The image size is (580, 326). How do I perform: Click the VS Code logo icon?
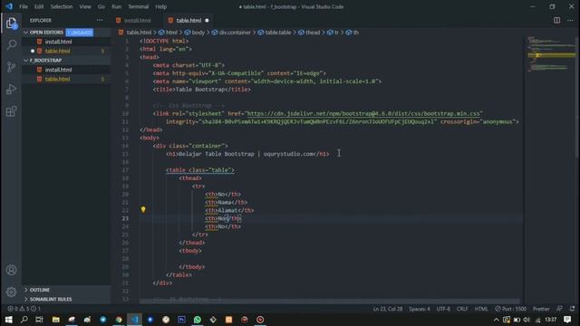(x=9, y=6)
